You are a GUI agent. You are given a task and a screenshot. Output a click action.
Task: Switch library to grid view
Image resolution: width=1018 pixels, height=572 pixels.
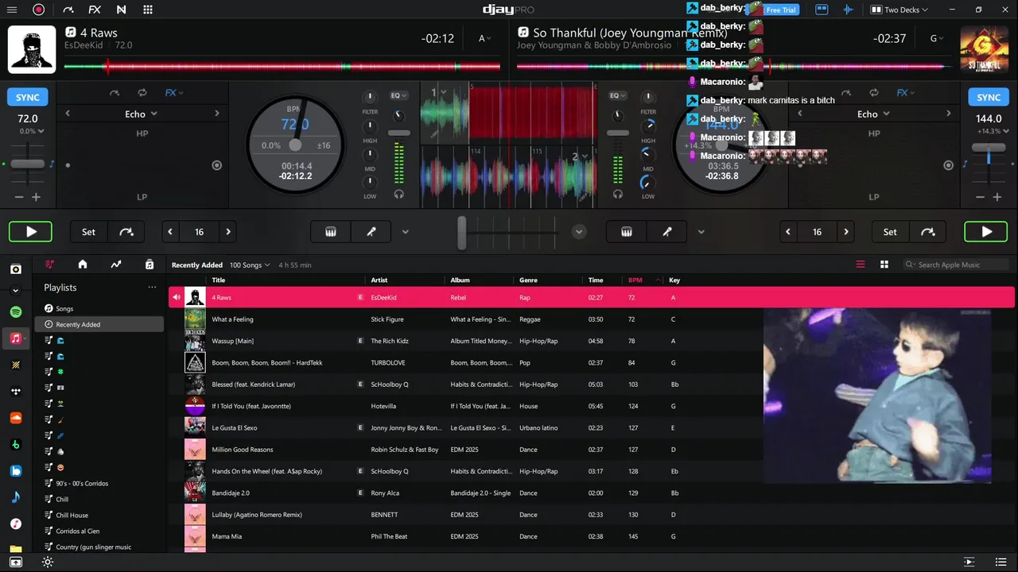[x=884, y=265]
